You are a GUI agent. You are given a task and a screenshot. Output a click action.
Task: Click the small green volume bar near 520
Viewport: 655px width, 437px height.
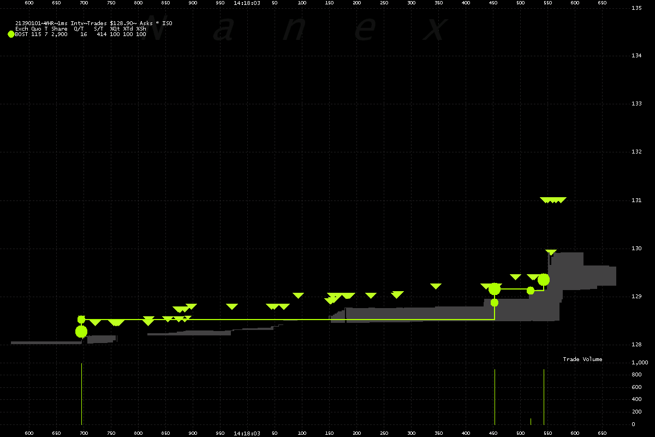(x=531, y=422)
